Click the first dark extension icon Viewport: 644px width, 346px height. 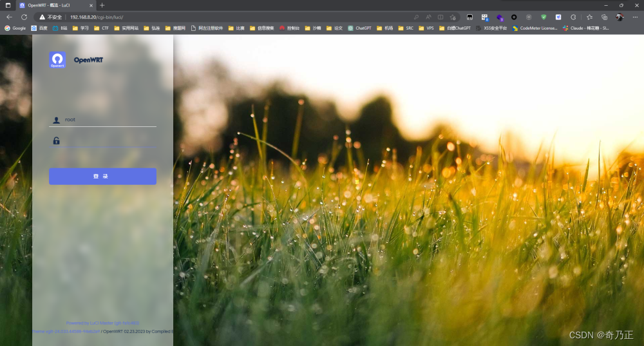470,17
